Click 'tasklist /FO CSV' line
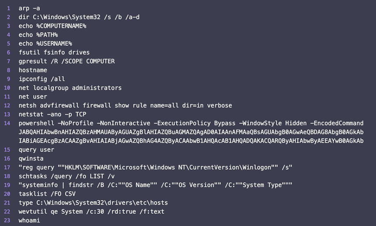 click(47, 194)
